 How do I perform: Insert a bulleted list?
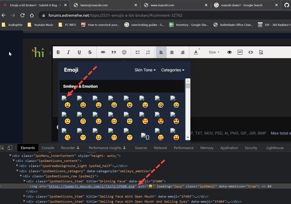[x=138, y=52]
